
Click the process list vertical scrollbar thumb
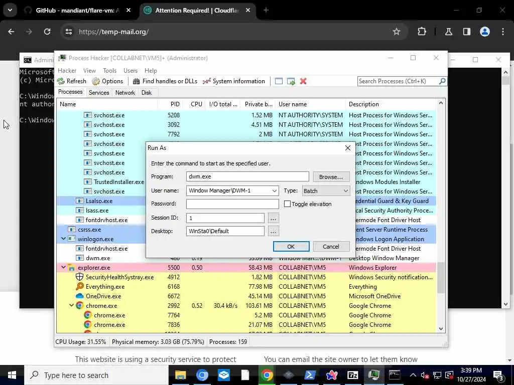point(441,278)
